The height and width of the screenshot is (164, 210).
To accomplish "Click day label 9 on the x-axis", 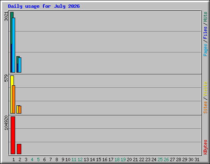I will (x=63, y=159).
